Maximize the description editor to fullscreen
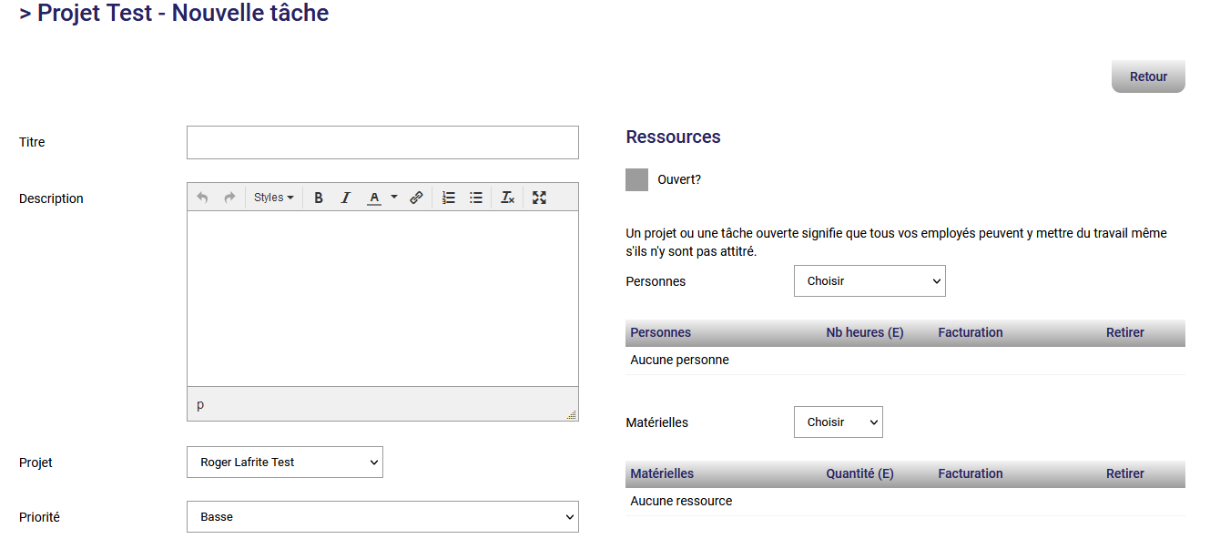 pyautogui.click(x=539, y=198)
